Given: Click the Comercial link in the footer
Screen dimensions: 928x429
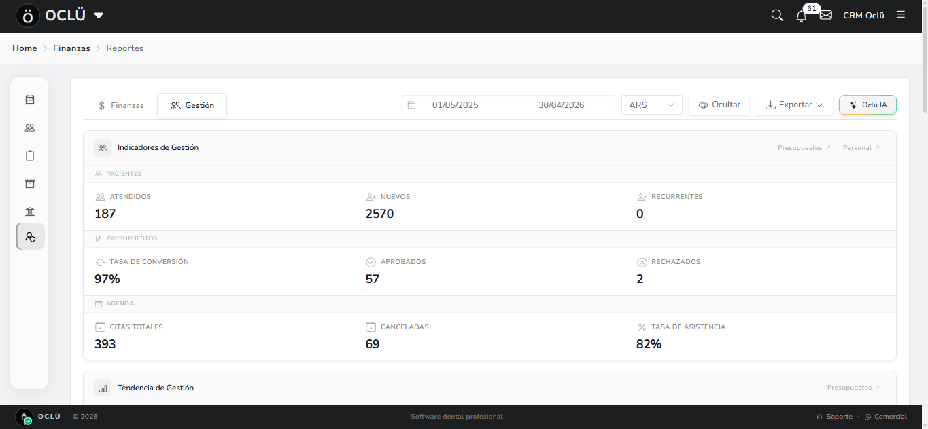Looking at the screenshot, I should [x=886, y=417].
